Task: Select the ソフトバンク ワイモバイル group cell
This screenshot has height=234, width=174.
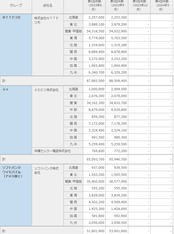Action: [x=16, y=195]
